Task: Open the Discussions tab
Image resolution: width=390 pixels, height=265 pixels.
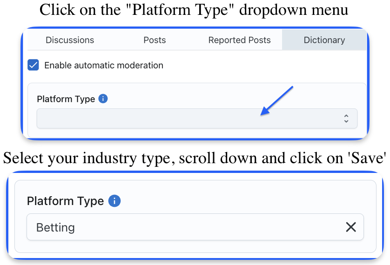Action: coord(70,40)
